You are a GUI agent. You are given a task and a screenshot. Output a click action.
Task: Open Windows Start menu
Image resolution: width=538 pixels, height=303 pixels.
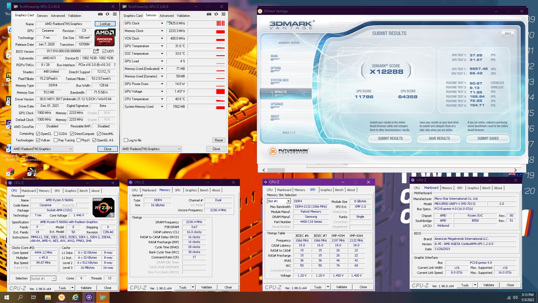point(7,297)
